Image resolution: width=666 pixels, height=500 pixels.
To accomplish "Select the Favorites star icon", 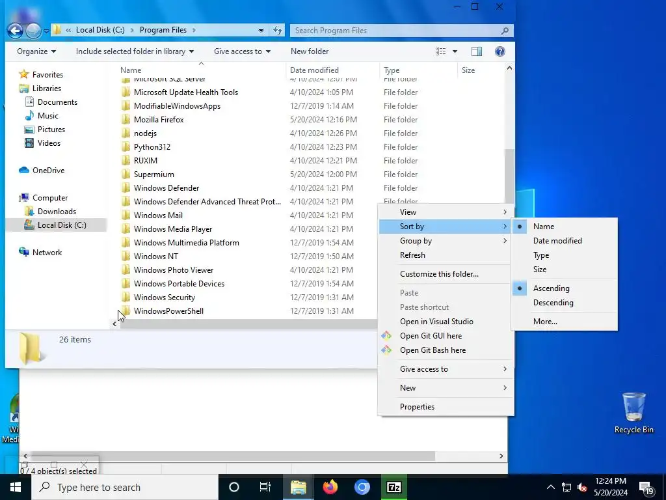I will tap(24, 74).
